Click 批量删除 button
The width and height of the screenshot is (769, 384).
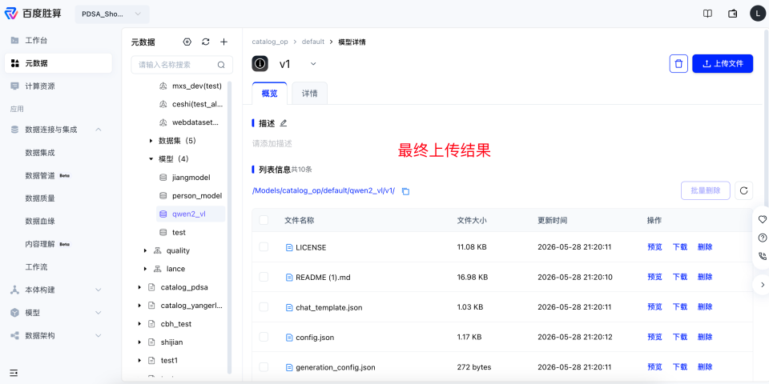click(705, 190)
